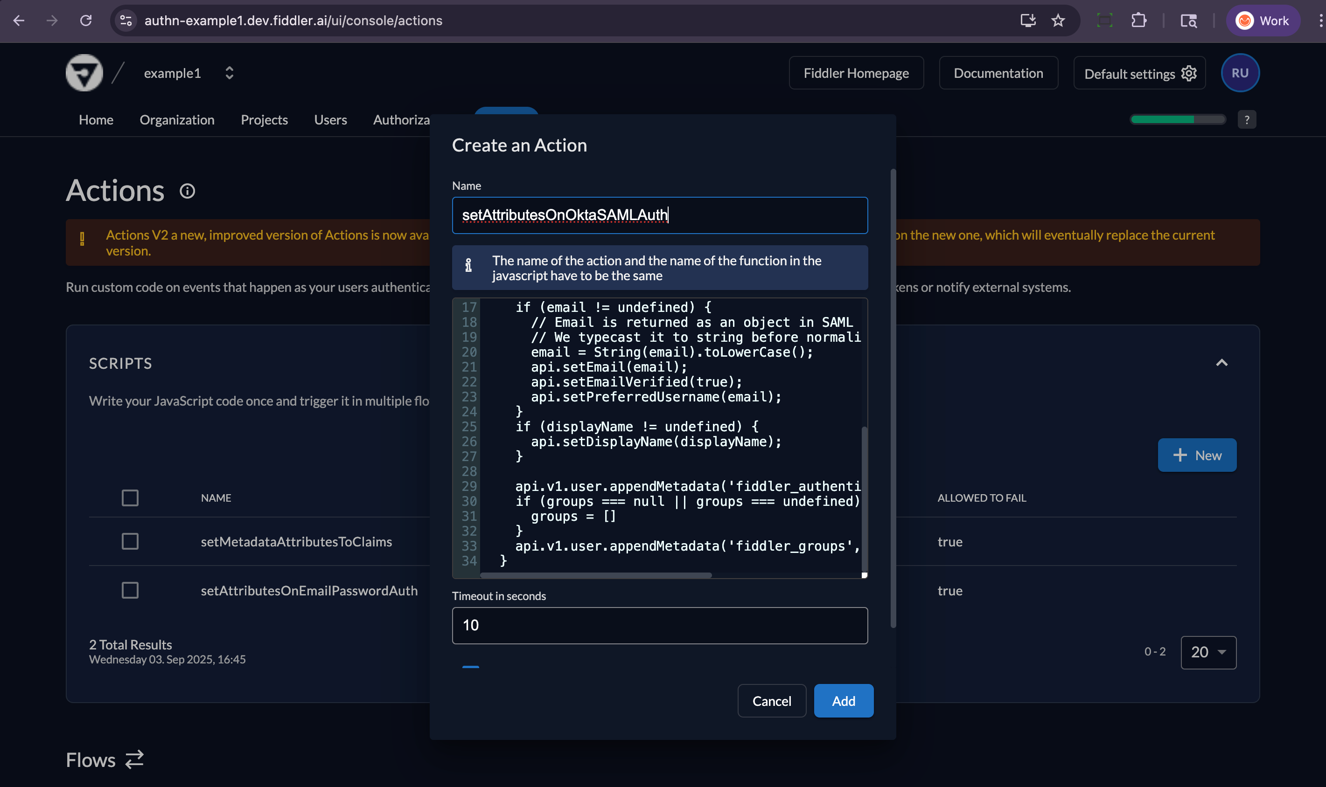
Task: Click the RU user avatar
Action: (x=1240, y=73)
